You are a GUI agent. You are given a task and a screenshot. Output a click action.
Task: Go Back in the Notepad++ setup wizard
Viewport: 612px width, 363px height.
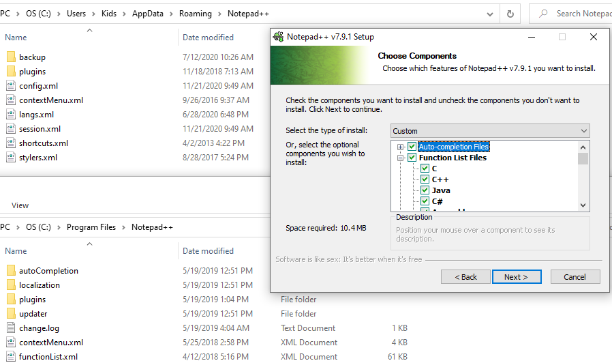click(465, 276)
